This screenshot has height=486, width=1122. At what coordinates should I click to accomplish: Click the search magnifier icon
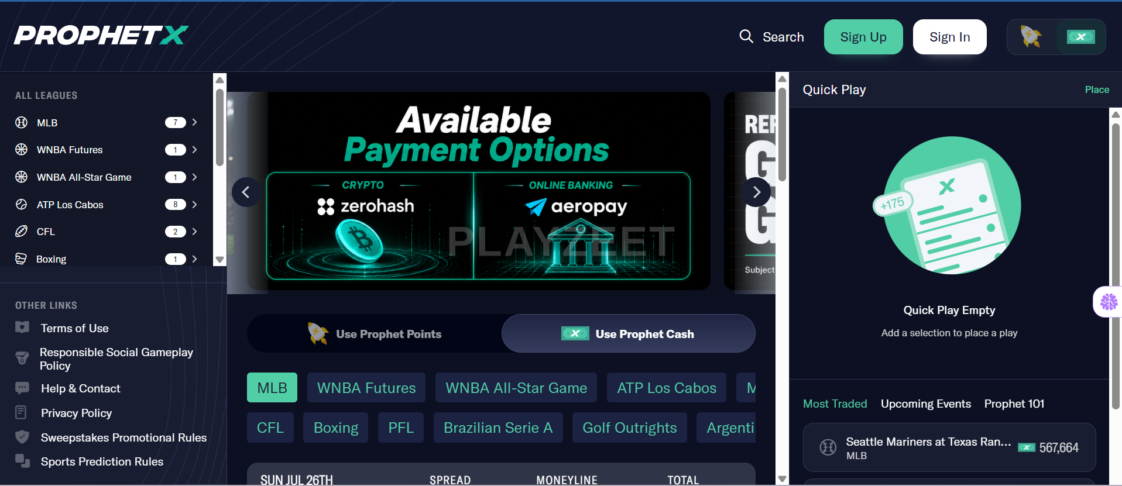(746, 36)
